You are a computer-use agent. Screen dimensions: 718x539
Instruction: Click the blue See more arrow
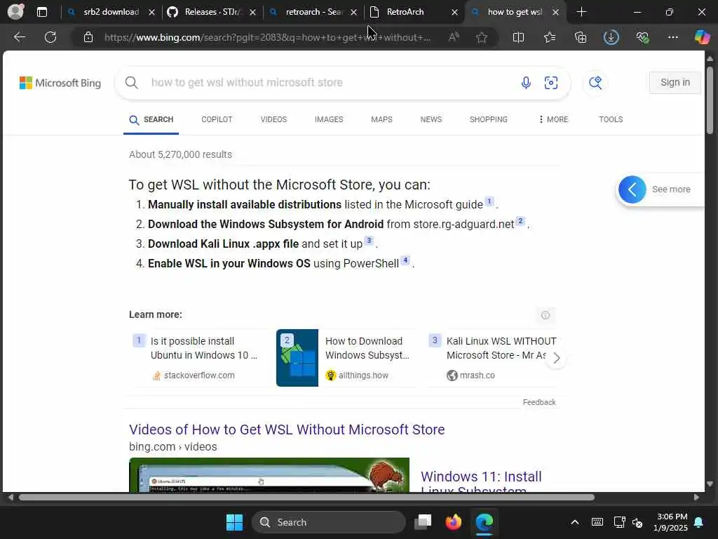pyautogui.click(x=632, y=189)
